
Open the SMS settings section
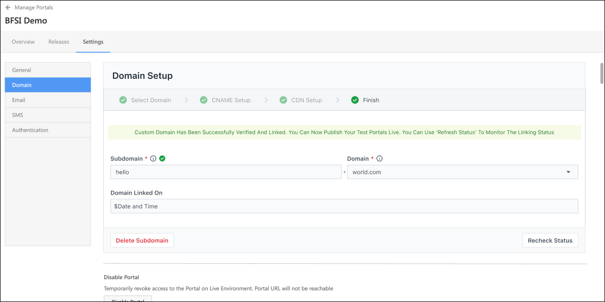tap(17, 115)
